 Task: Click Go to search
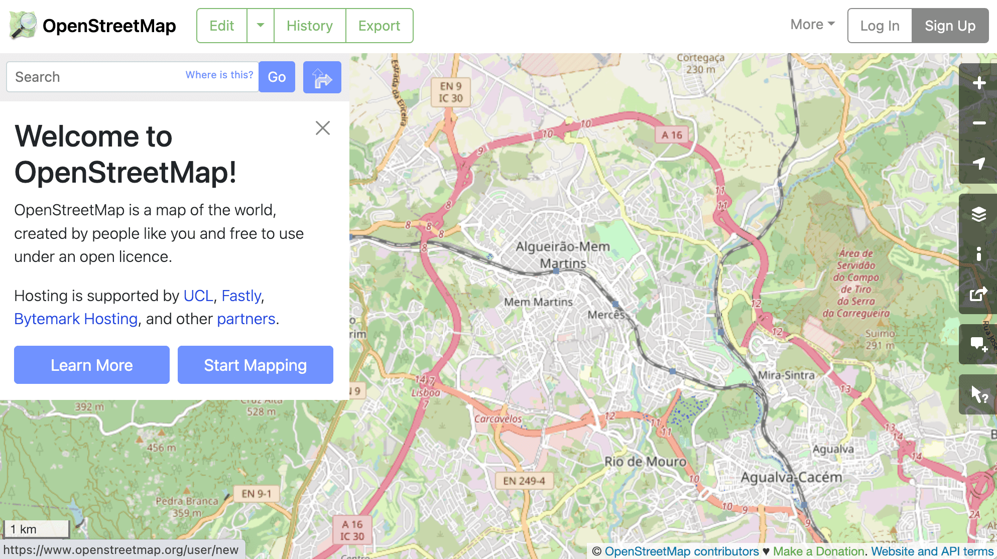coord(277,77)
